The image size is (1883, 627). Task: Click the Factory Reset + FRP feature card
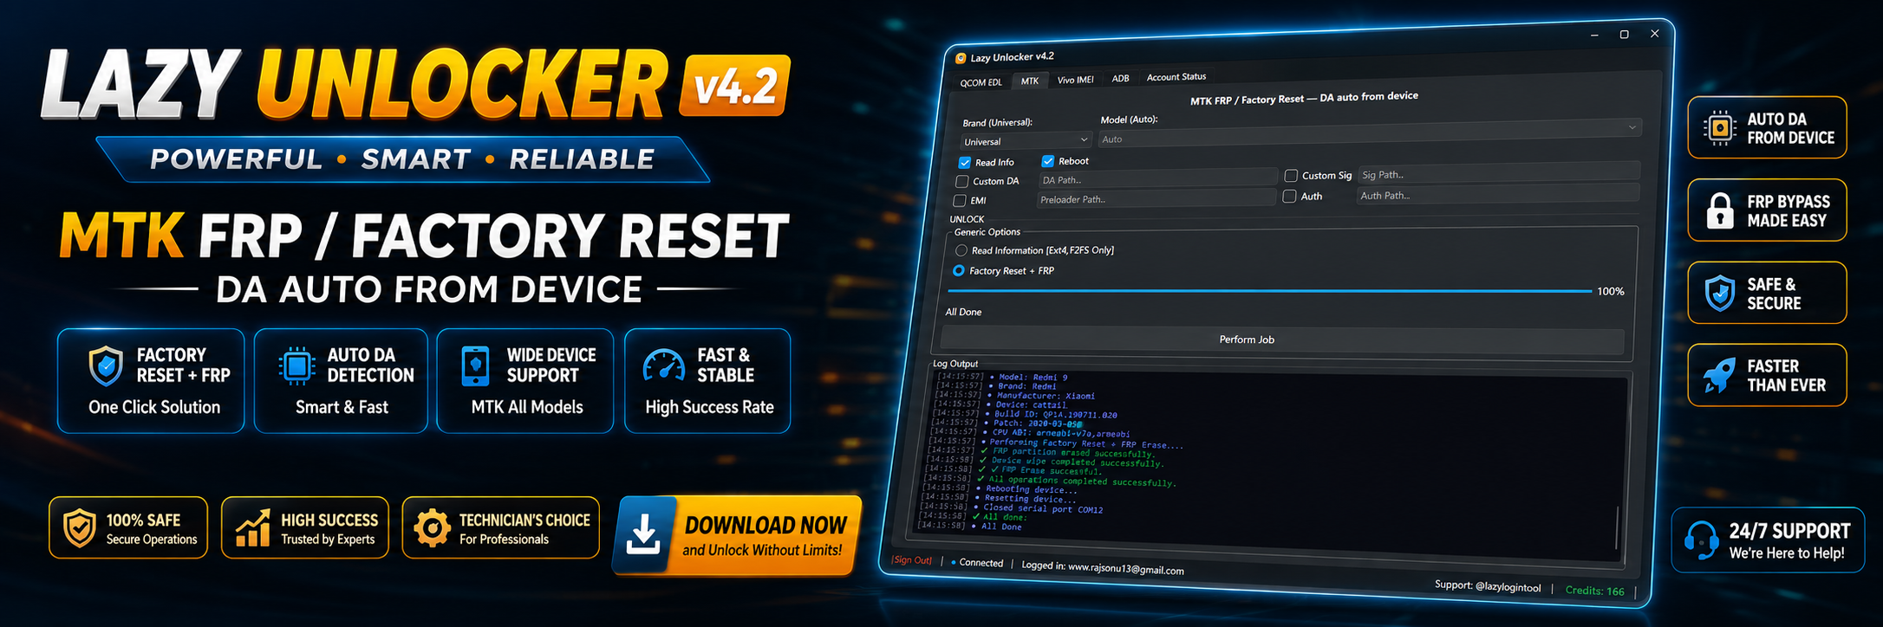(x=151, y=381)
